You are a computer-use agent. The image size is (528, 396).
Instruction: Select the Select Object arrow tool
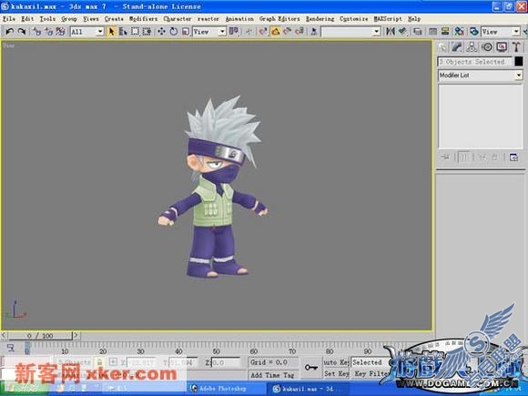coord(111,32)
